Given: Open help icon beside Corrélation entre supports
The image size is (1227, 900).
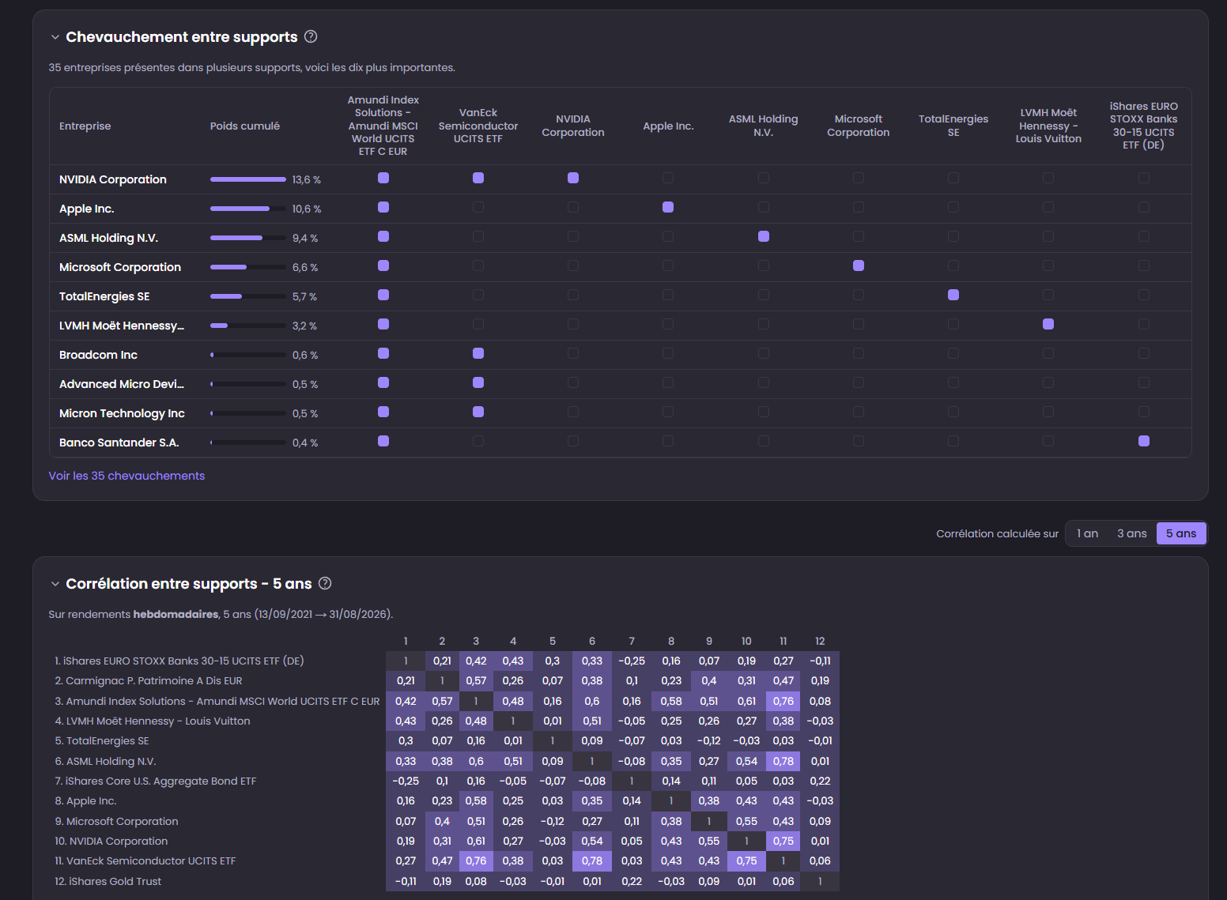Looking at the screenshot, I should click(x=325, y=583).
